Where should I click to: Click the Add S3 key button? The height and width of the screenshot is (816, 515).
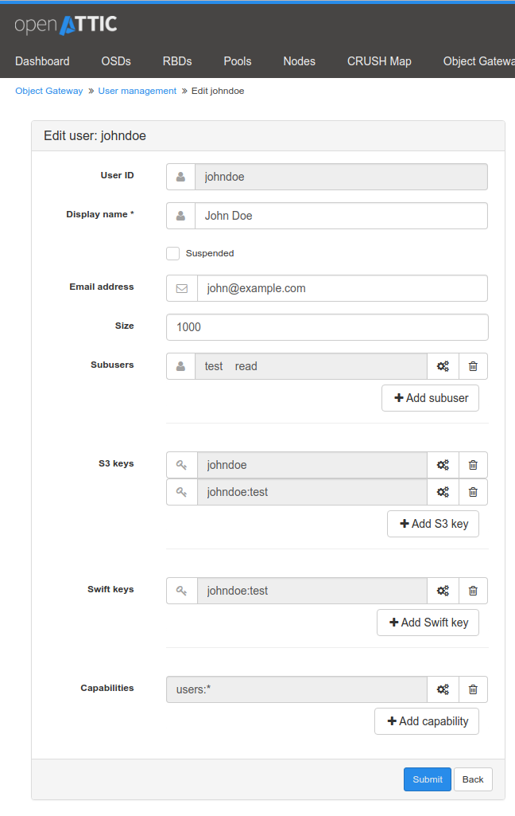coord(433,524)
